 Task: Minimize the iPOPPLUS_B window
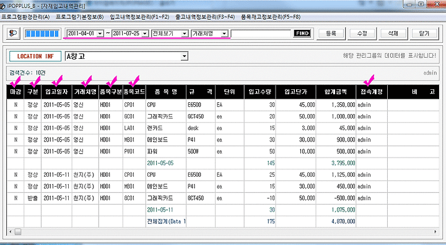409,4
